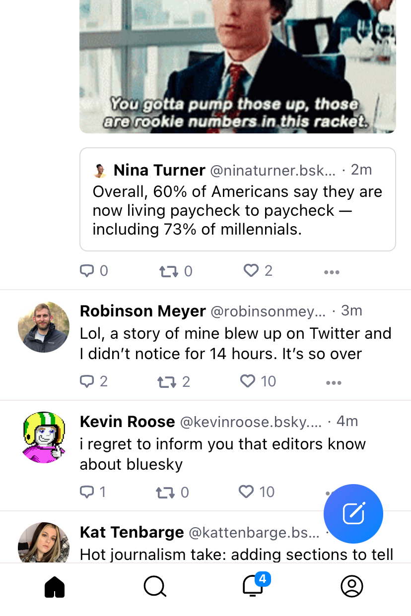
Task: View Robinson Meyer's profile name link
Action: pyautogui.click(x=143, y=311)
